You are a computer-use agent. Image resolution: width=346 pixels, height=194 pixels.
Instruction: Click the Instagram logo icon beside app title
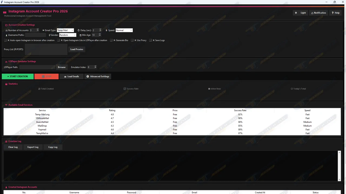click(5, 12)
